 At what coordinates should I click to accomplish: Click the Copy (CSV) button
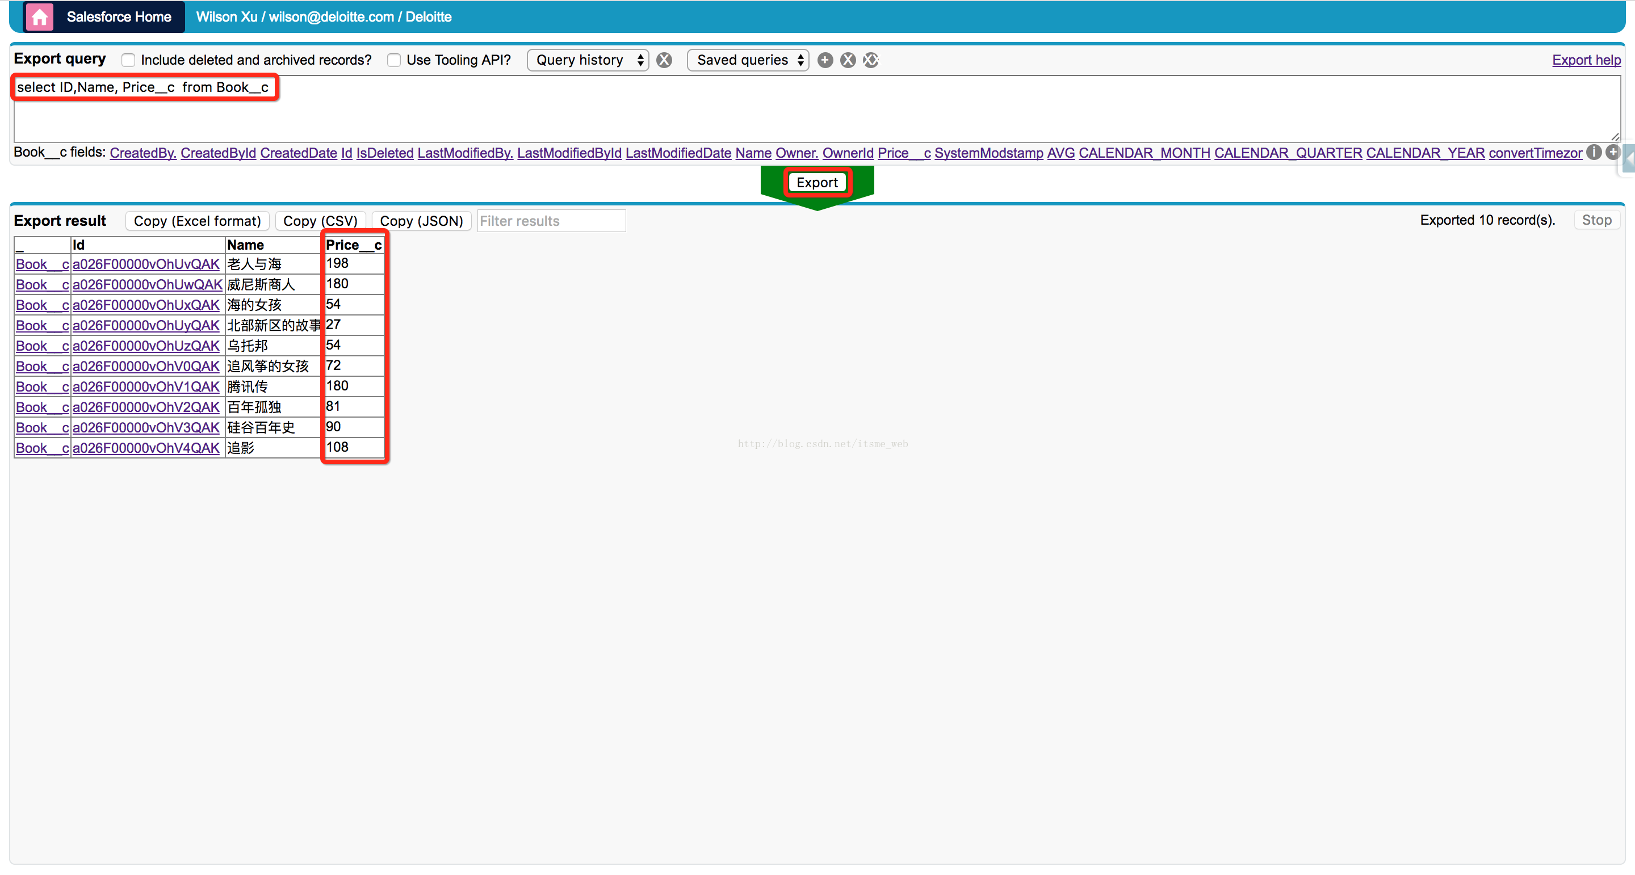(320, 221)
